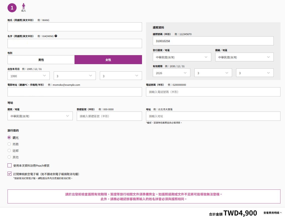Click the 護照資料 section heading
The height and width of the screenshot is (217, 285).
point(159,27)
